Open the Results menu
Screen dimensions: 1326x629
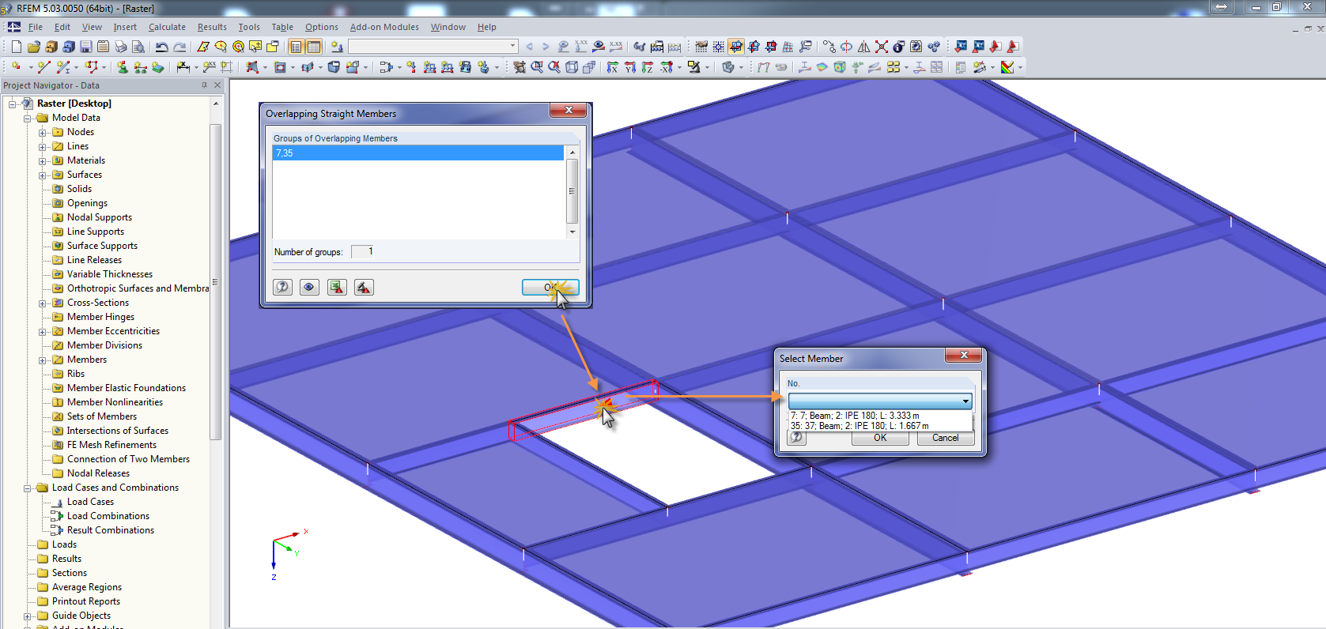coord(212,27)
